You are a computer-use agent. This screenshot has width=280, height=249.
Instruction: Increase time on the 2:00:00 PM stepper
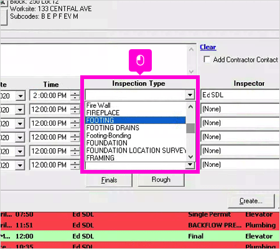point(75,93)
